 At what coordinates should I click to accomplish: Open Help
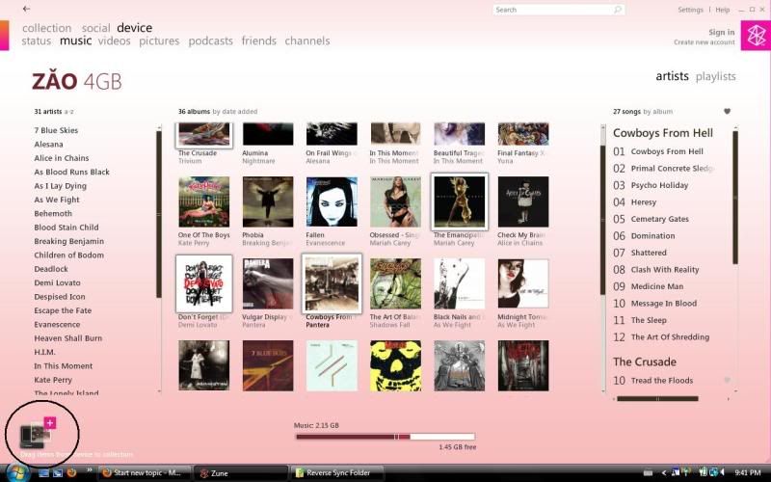pos(722,10)
